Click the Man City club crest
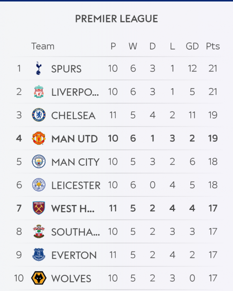 point(38,162)
